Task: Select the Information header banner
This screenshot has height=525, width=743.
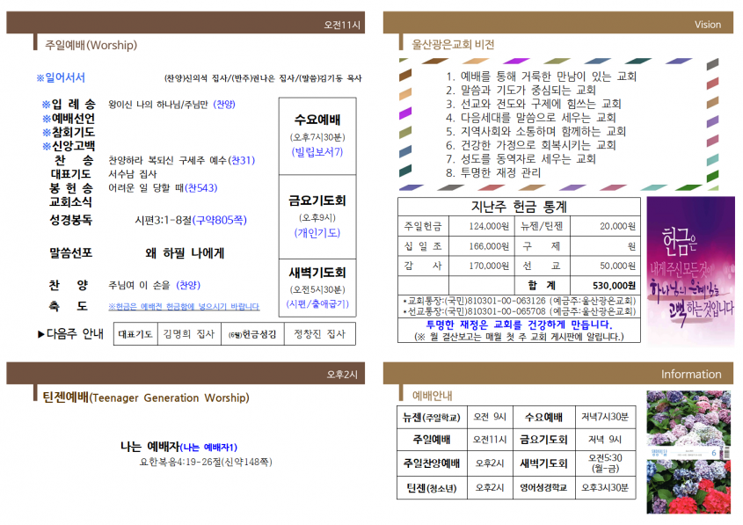Action: click(x=557, y=373)
